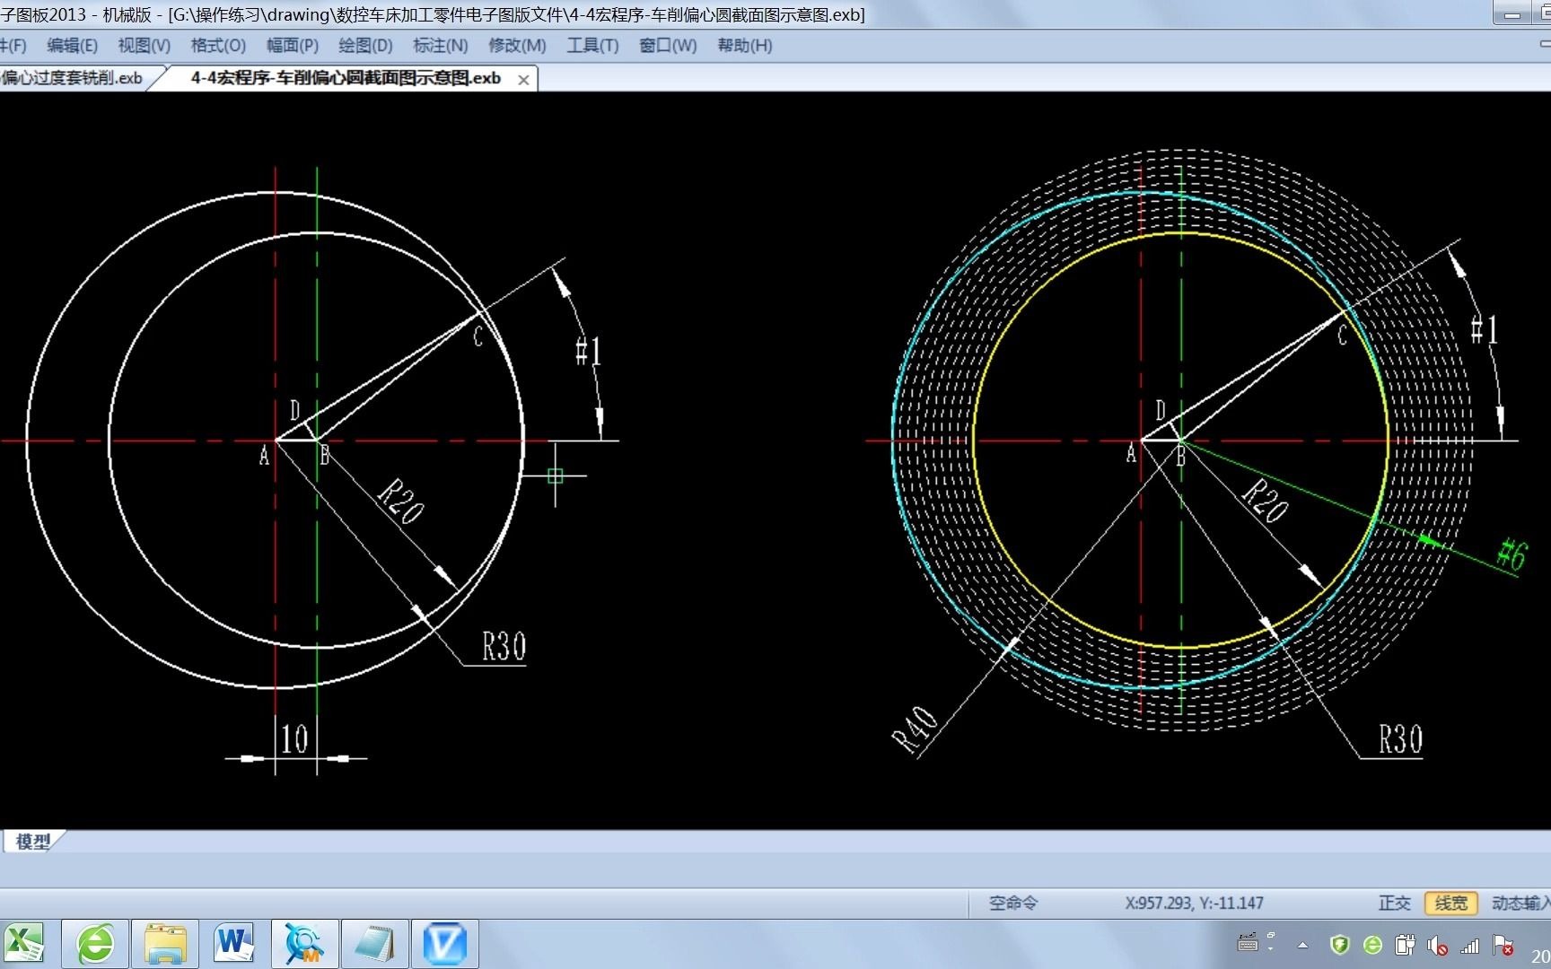This screenshot has width=1551, height=969.
Task: Show hidden tray icons with up arrow
Action: [1302, 945]
